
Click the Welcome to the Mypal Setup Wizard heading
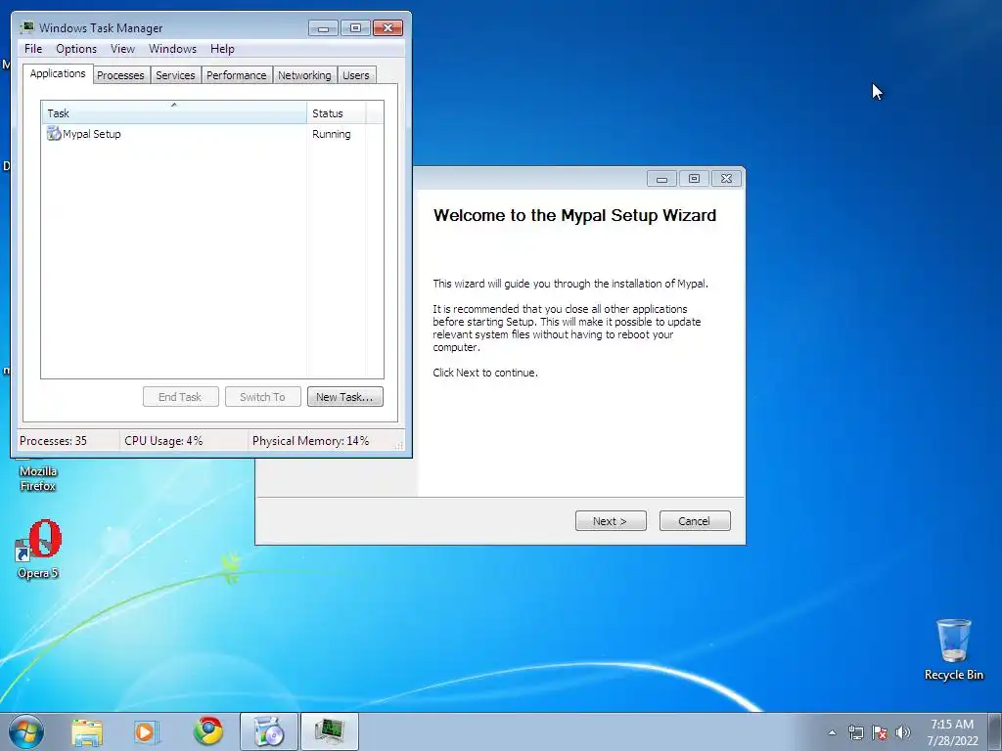click(574, 215)
